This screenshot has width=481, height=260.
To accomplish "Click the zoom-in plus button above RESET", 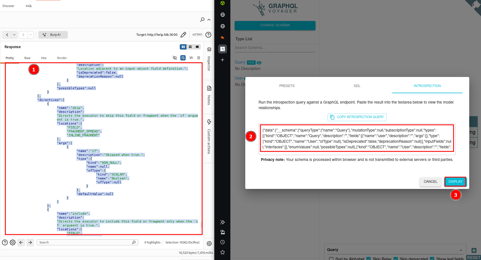I will coord(474,250).
